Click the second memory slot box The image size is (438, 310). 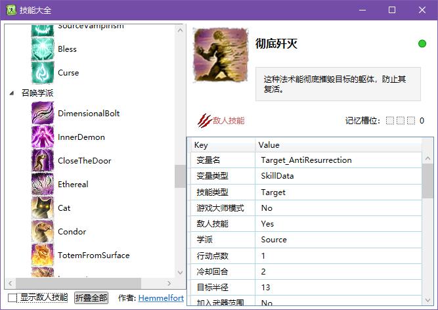pyautogui.click(x=401, y=121)
